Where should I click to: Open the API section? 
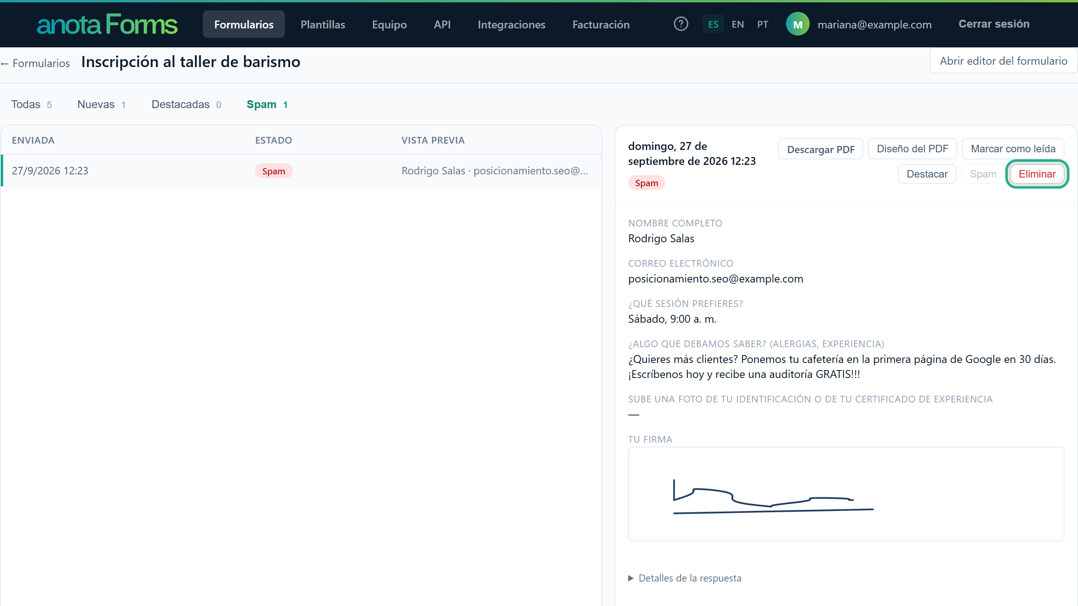click(x=442, y=24)
